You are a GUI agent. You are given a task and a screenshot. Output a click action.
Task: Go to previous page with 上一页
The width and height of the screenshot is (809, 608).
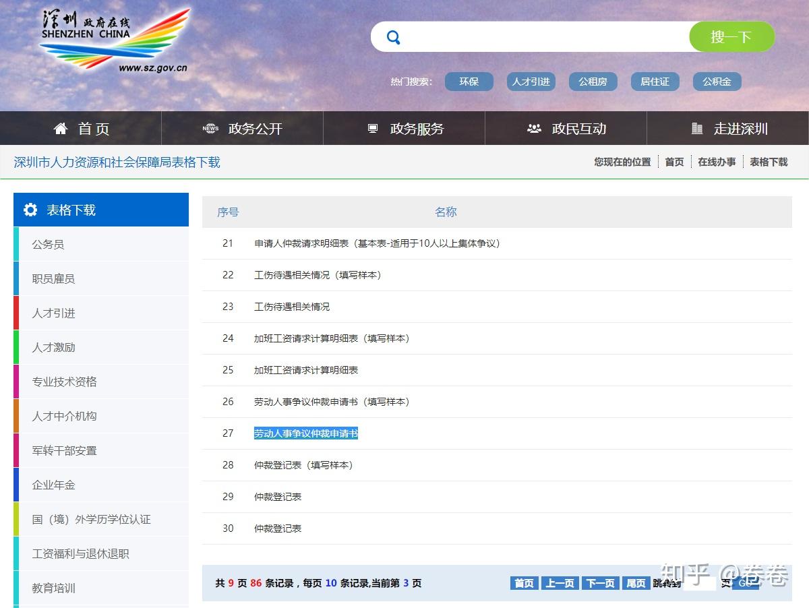(560, 583)
